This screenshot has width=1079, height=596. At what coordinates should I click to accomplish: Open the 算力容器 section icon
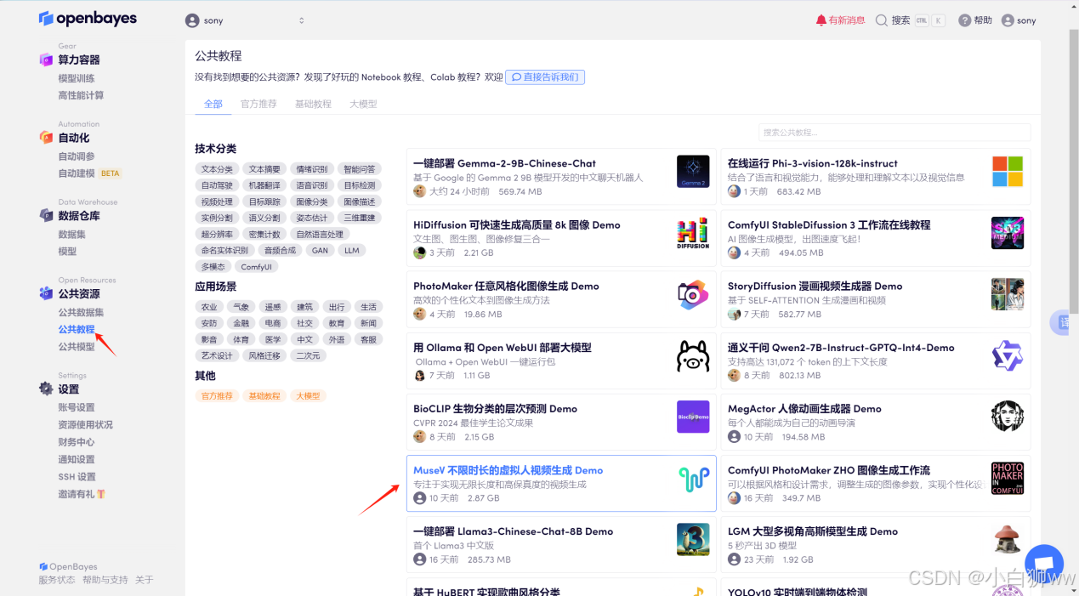tap(46, 60)
